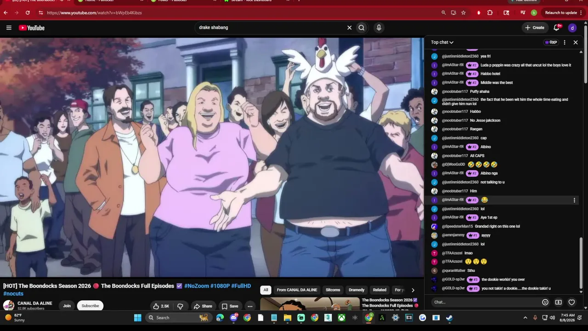Open the Windows Start menu
Image resolution: width=588 pixels, height=331 pixels.
137,318
